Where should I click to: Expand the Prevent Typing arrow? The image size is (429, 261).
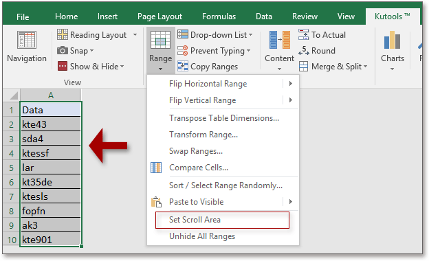(248, 51)
